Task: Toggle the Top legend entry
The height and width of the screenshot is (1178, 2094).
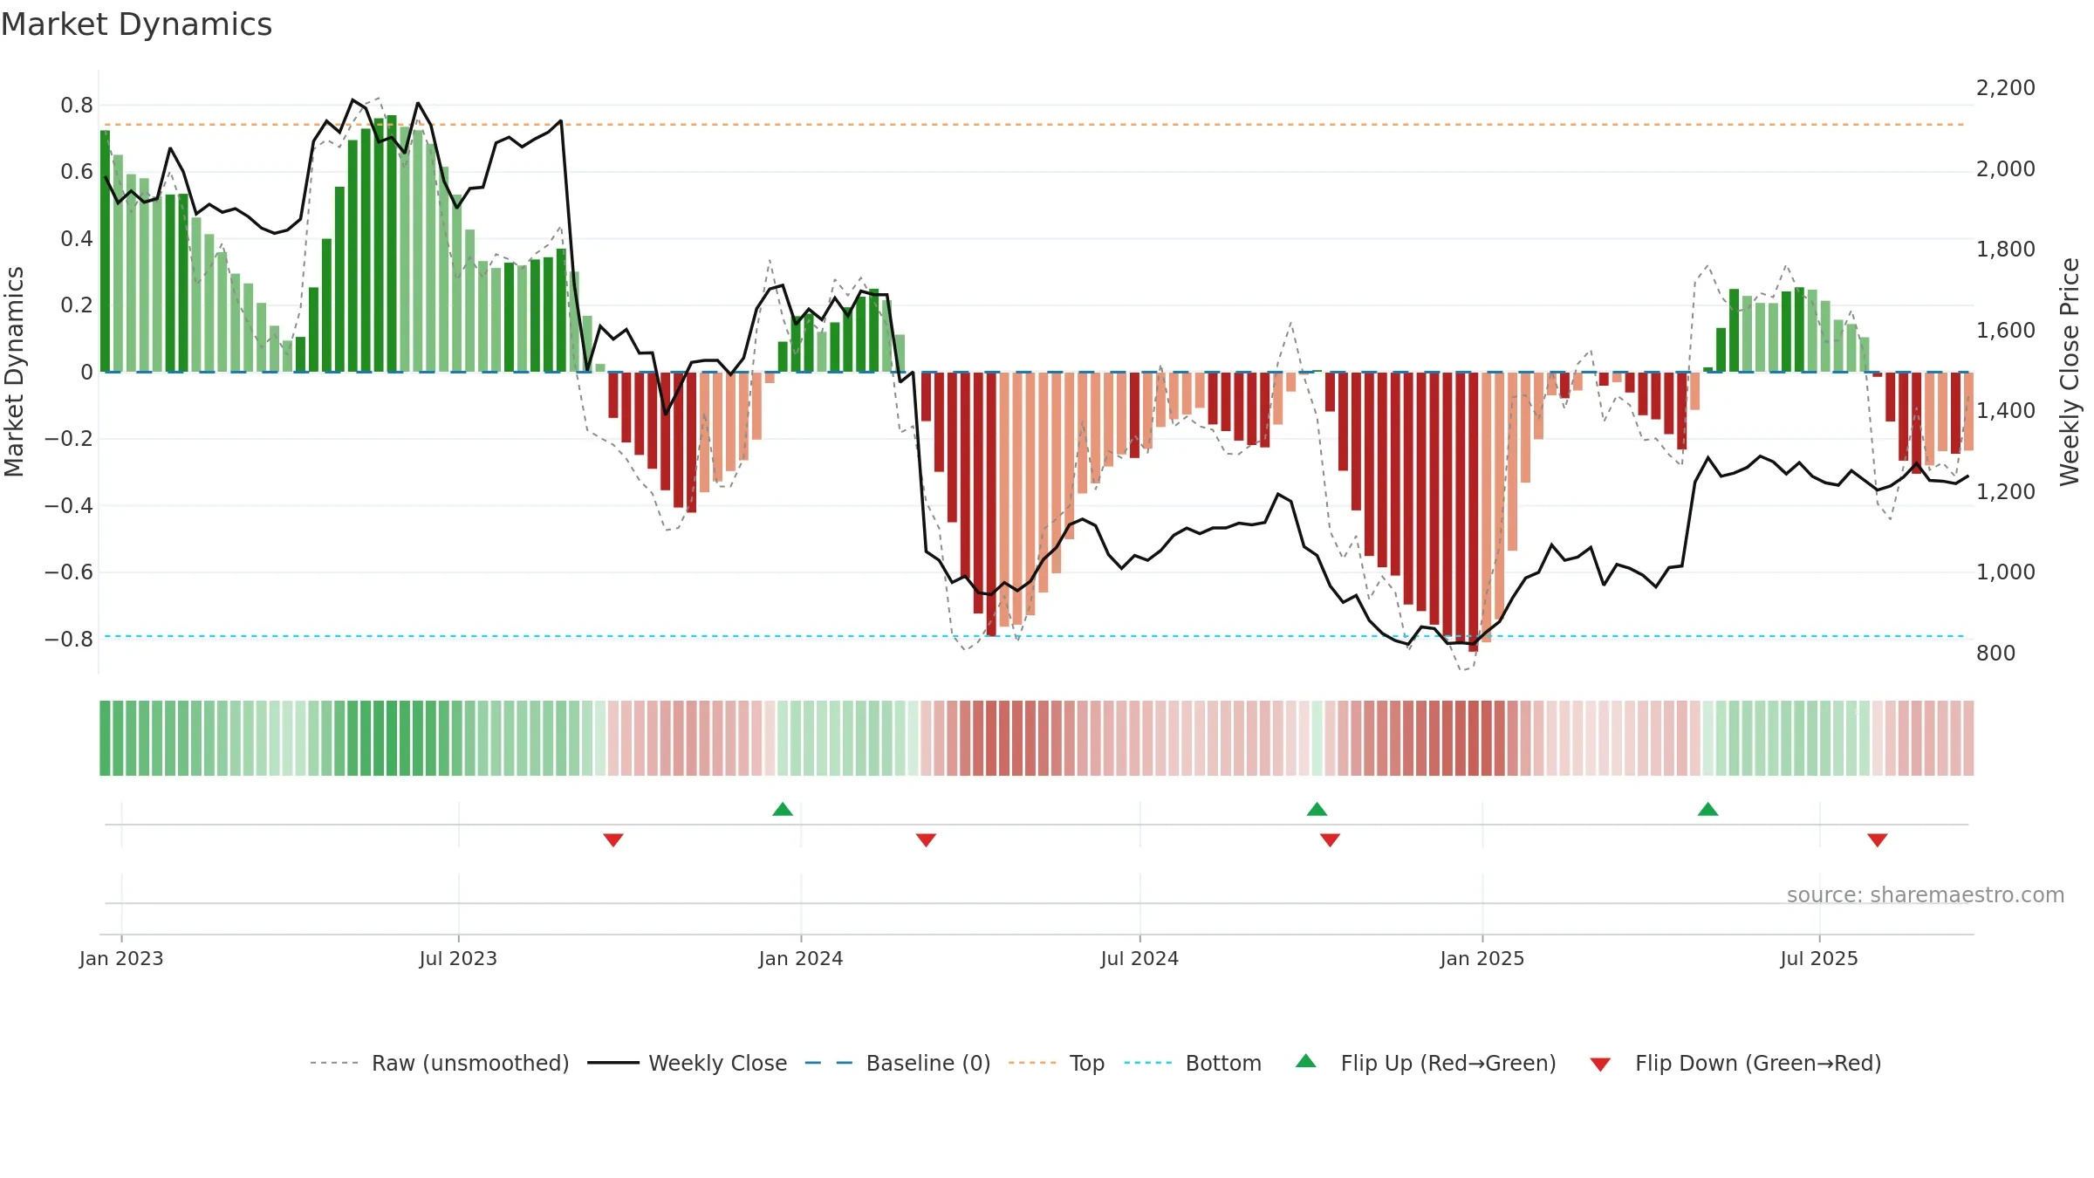Action: [1056, 1063]
